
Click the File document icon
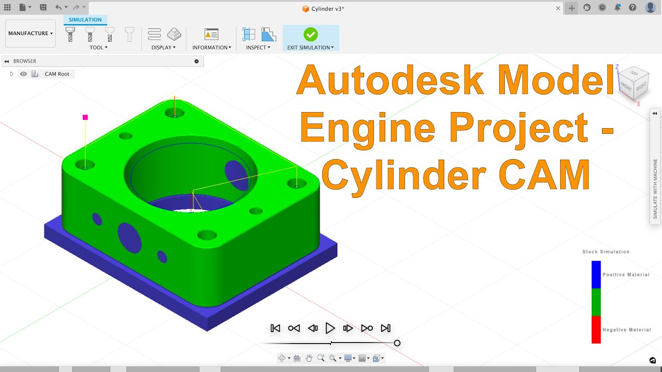(22, 7)
